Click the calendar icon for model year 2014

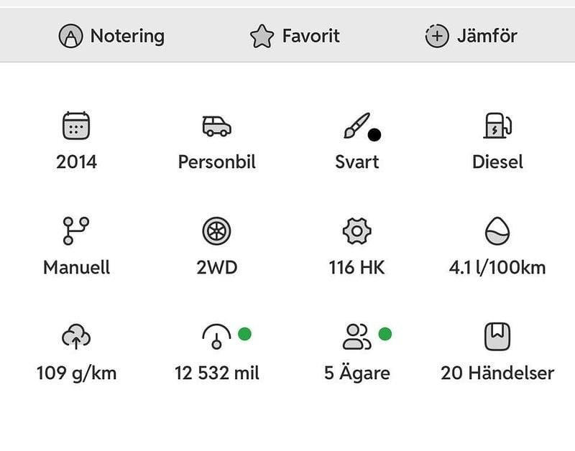(75, 126)
